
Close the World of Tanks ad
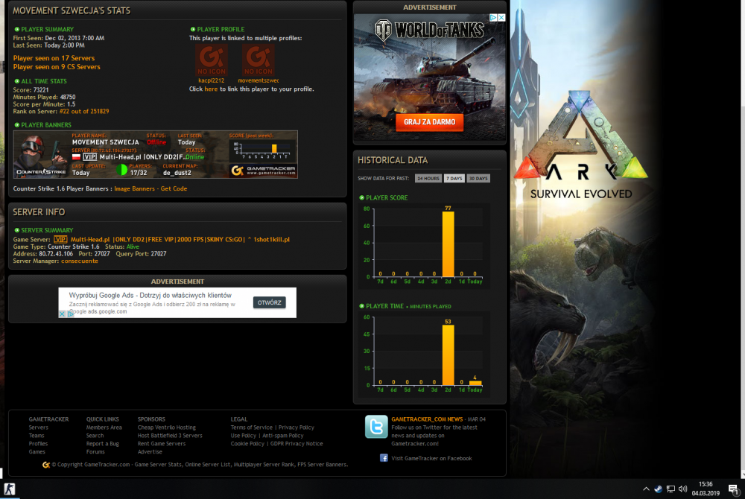[x=501, y=18]
